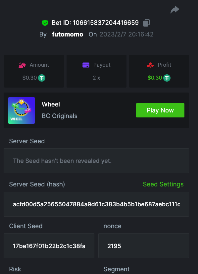
Task: Click the bet timestamp 2023/2/7 20:16:42
Action: click(x=127, y=34)
